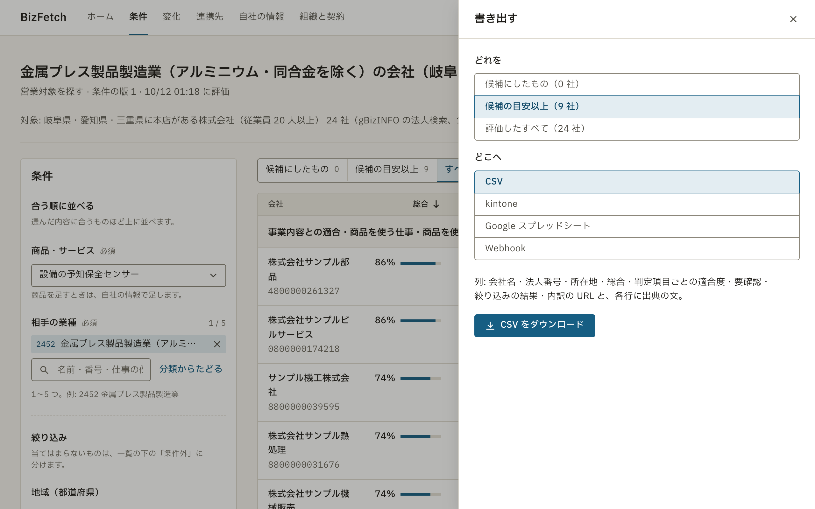Choose Webhook as export destination
The image size is (815, 509).
pos(636,248)
